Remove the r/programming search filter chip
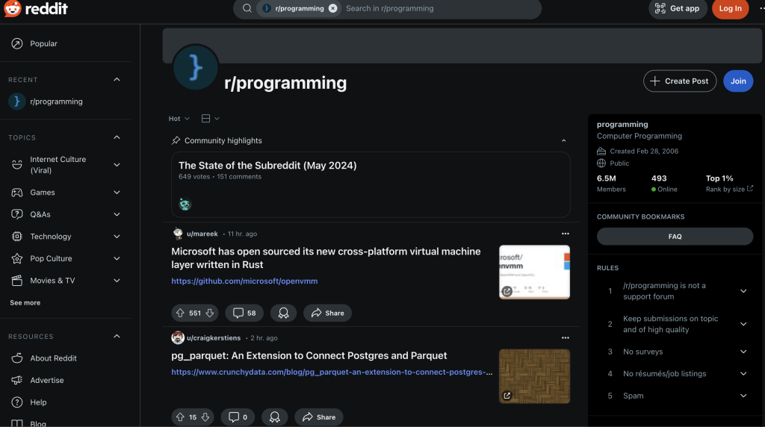 pyautogui.click(x=333, y=8)
